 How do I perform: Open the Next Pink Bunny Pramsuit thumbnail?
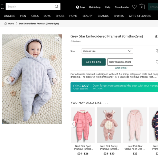109,125
